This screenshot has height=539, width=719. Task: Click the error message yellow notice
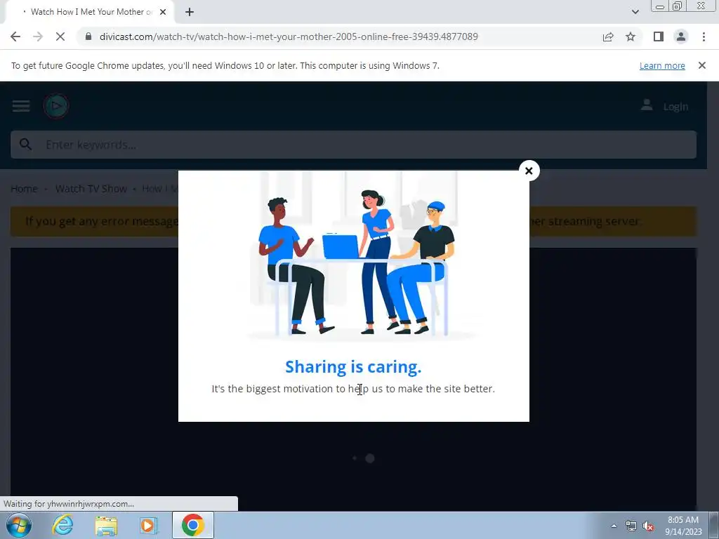point(354,221)
